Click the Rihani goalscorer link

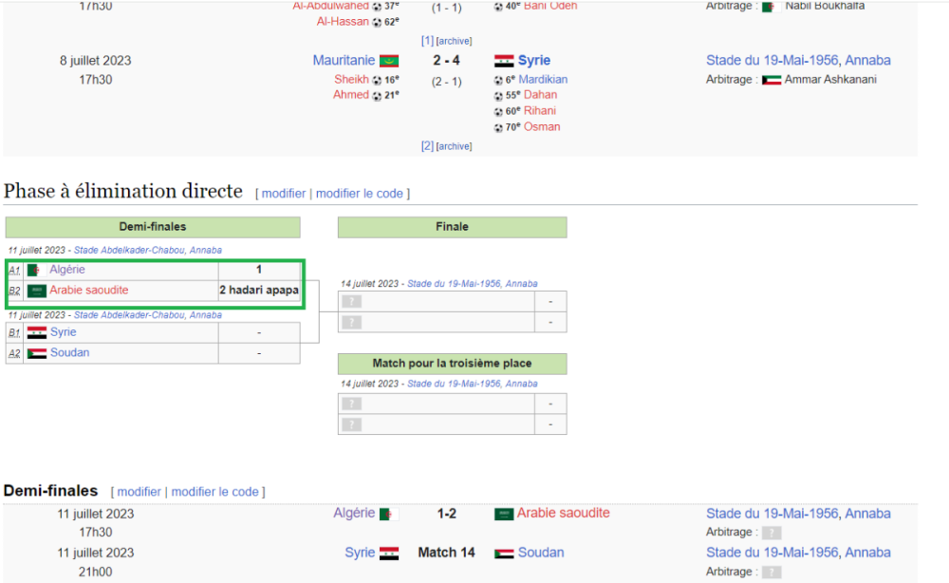(x=540, y=111)
